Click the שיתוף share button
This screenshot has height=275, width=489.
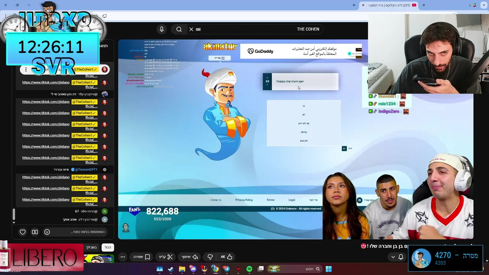[x=190, y=257]
